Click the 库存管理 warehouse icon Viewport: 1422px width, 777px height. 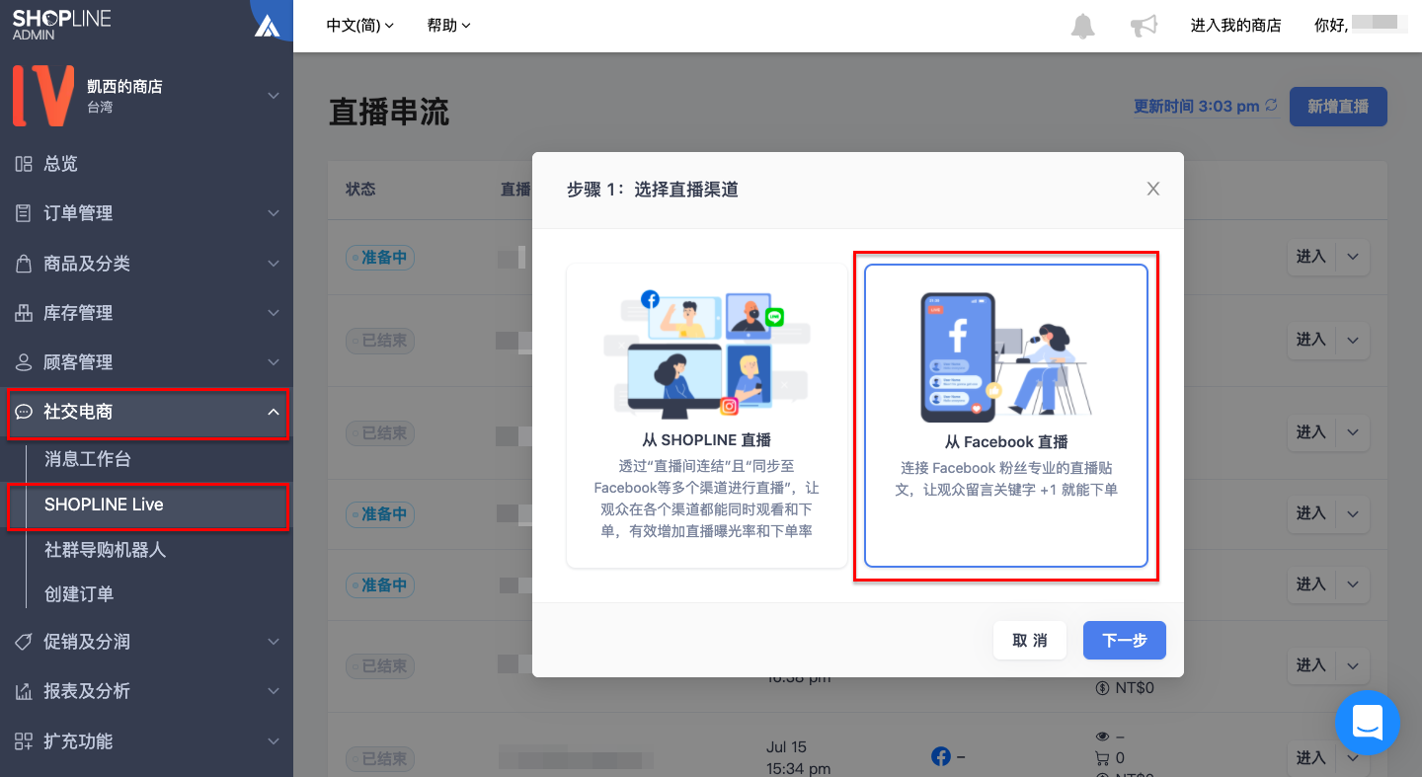(x=24, y=313)
